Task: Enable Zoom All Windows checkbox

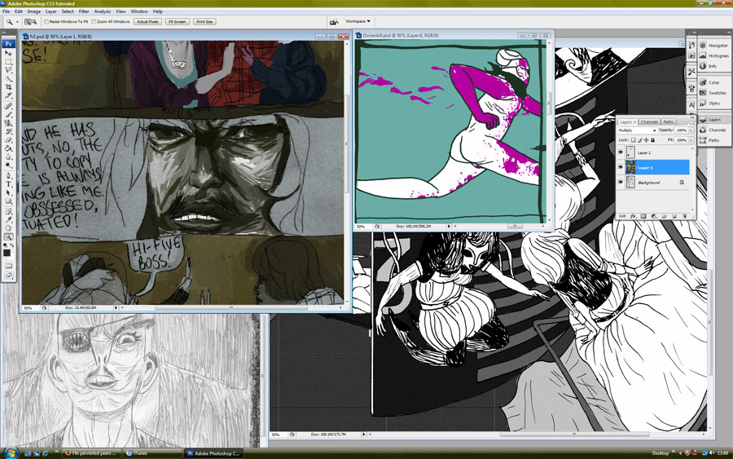Action: tap(94, 21)
